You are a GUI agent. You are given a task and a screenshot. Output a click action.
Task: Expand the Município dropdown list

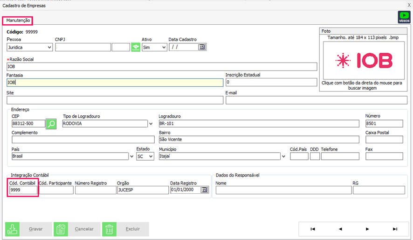[283, 156]
